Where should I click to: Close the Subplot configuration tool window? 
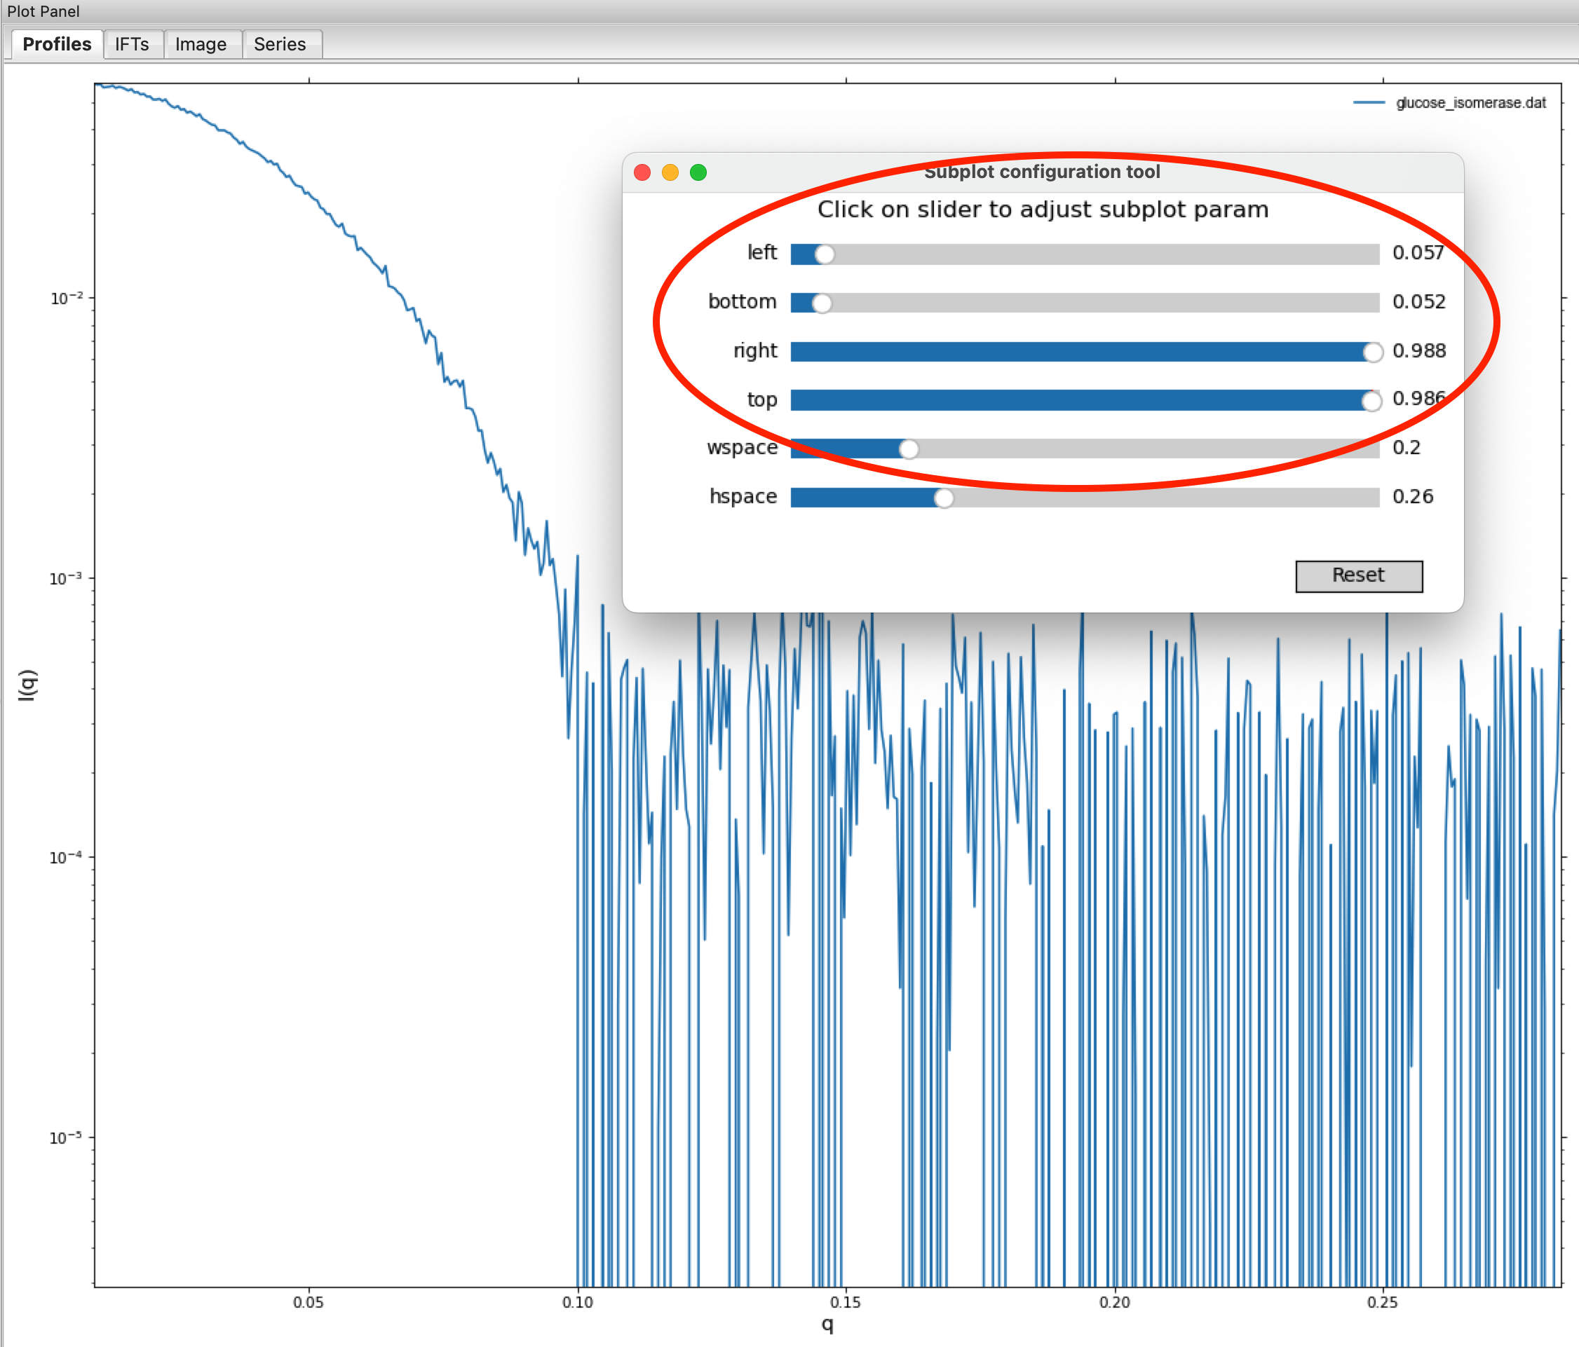(642, 172)
